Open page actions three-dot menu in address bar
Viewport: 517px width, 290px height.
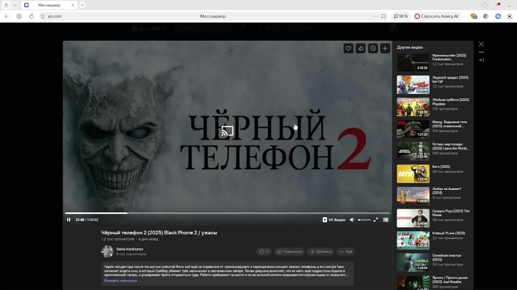point(376,16)
